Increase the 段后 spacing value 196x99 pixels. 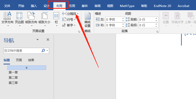(x=156, y=24)
